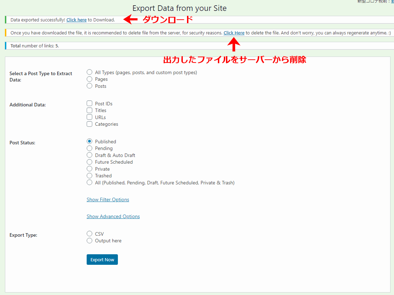Viewport: 394px width, 295px height.
Task: Click here link to download export
Action: coord(76,20)
